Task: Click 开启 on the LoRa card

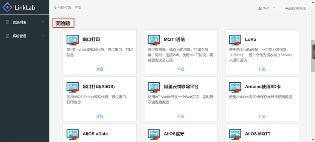Action: point(262,69)
